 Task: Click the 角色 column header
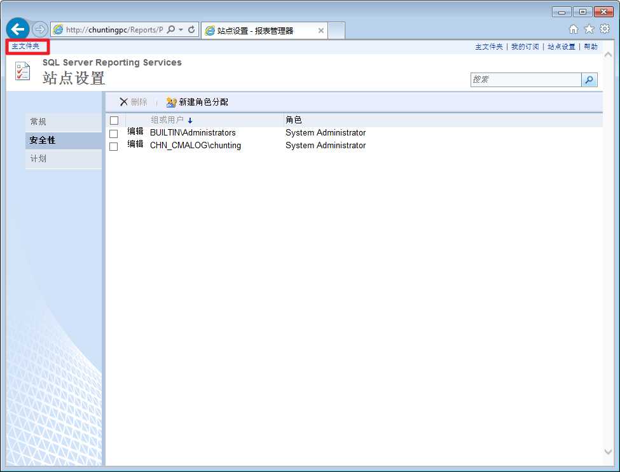click(294, 120)
